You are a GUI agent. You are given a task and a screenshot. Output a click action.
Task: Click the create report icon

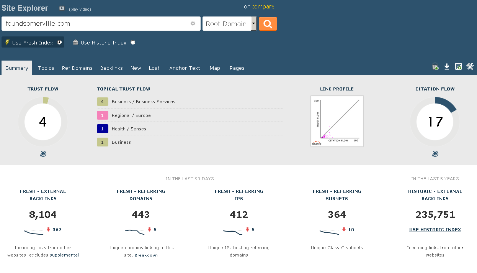(458, 67)
